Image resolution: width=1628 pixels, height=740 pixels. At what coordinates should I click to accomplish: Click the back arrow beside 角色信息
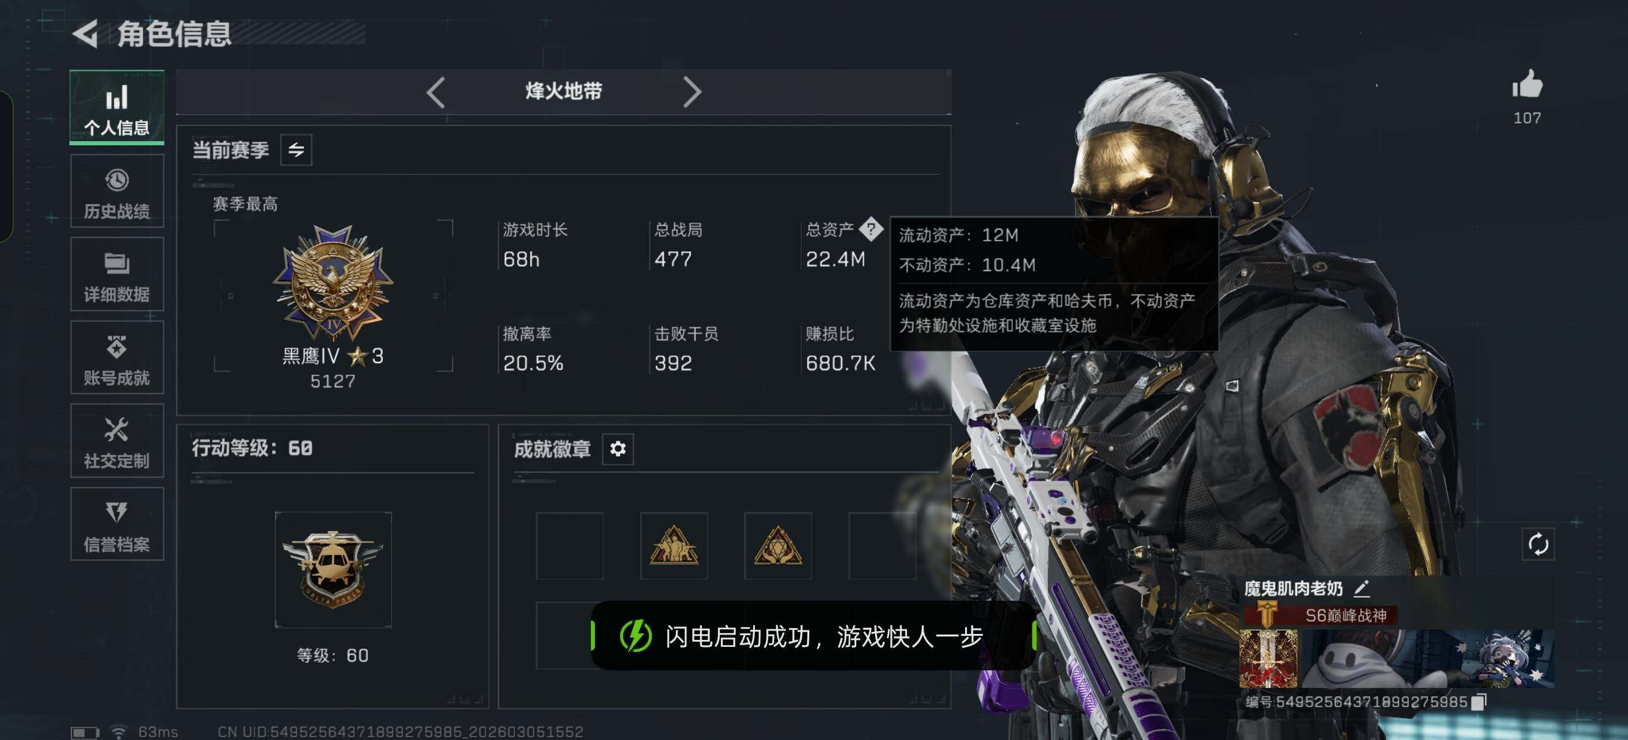coord(86,33)
